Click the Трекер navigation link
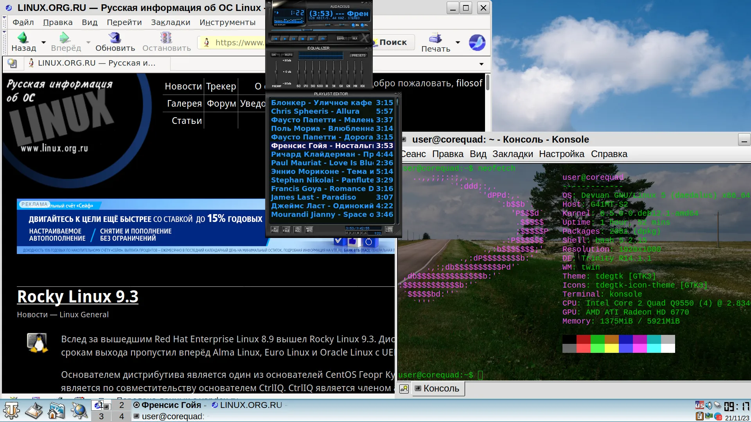Viewport: 751px width, 422px height. click(x=221, y=86)
